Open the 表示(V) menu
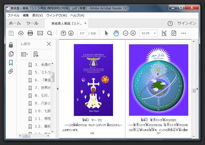The width and height of the screenshot is (205, 145). [x=38, y=15]
